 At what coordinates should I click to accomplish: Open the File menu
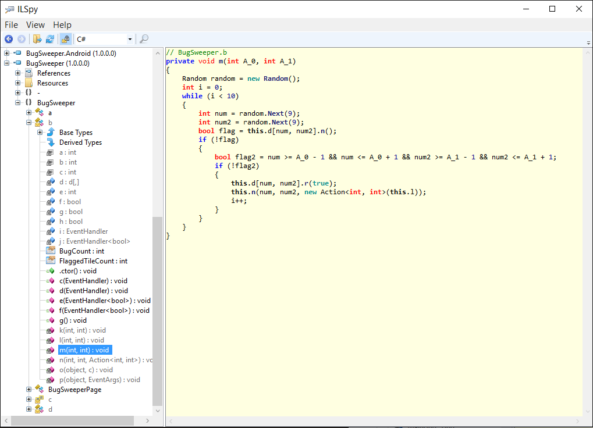point(11,25)
